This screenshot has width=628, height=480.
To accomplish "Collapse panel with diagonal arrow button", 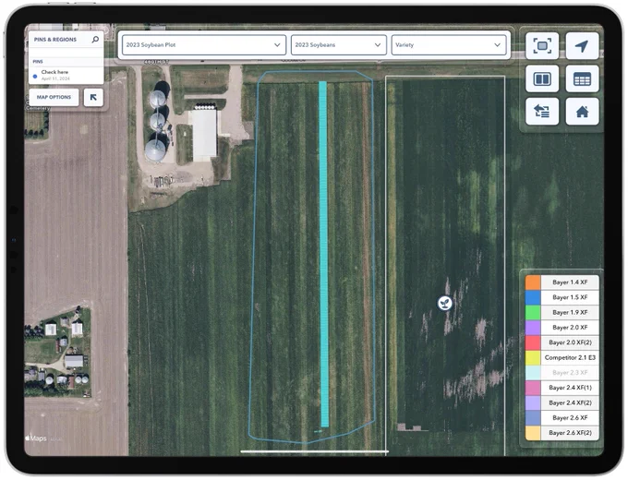I will coord(93,97).
